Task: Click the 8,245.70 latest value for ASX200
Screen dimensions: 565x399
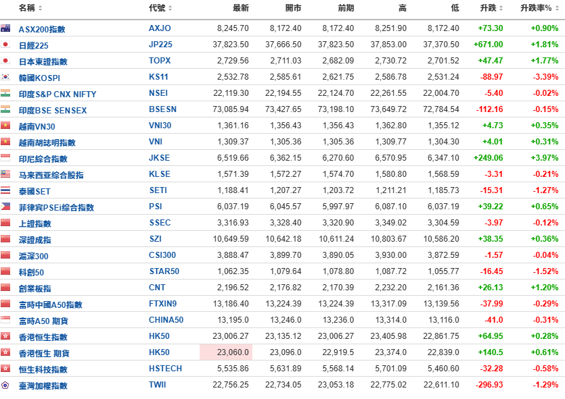Action: coord(233,28)
